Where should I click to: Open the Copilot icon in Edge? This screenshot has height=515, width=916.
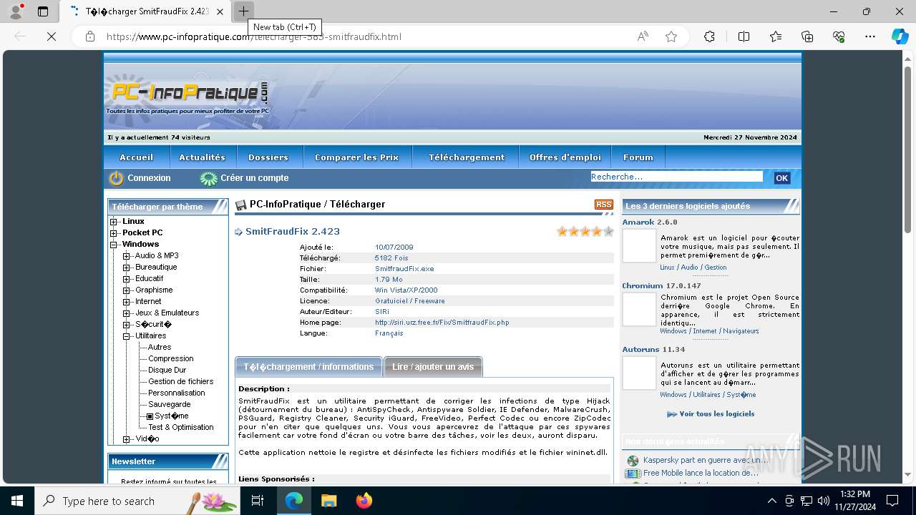900,36
